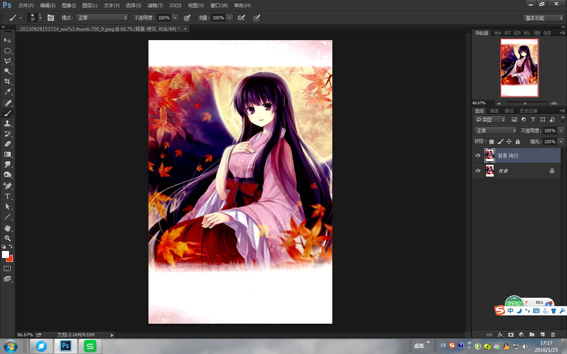Select the History Brush tool
Viewport: 567px width, 354px height.
click(x=7, y=134)
